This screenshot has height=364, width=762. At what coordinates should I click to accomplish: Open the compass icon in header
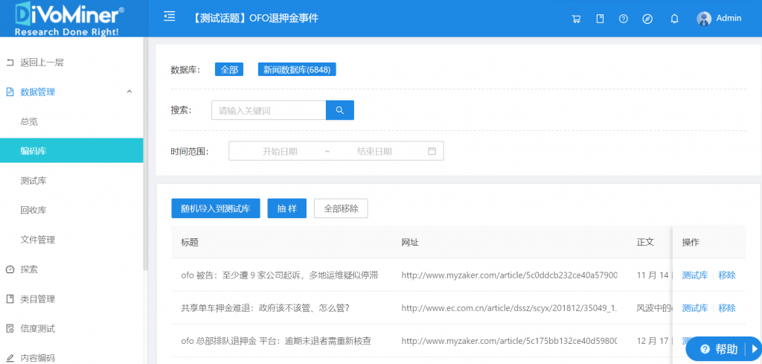coord(647,19)
